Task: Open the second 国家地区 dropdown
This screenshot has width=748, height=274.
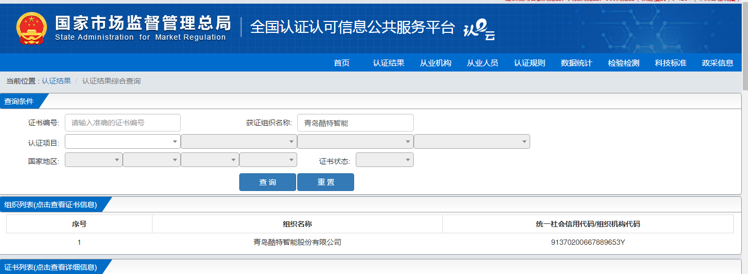Action: pos(151,160)
